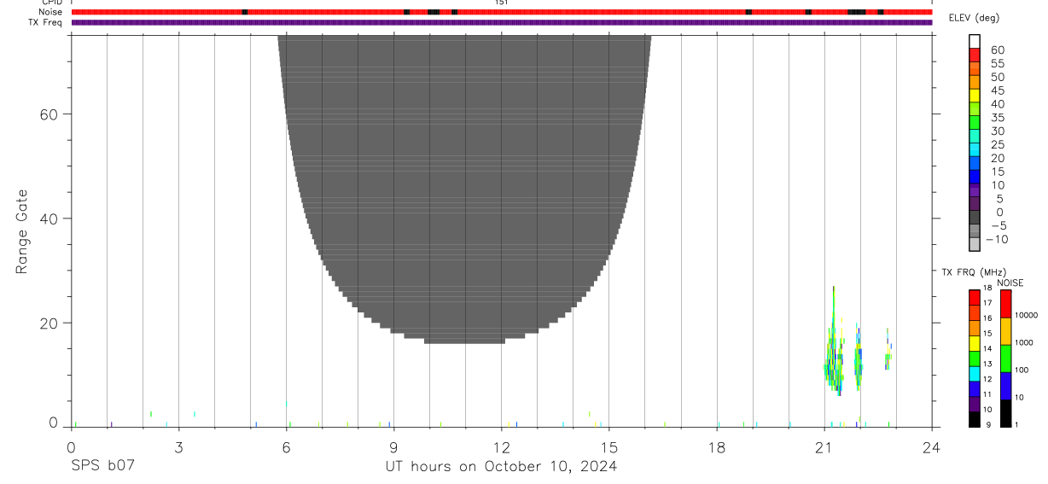
Task: Click the 'ELEV (deg)' legend title
Action: click(975, 18)
